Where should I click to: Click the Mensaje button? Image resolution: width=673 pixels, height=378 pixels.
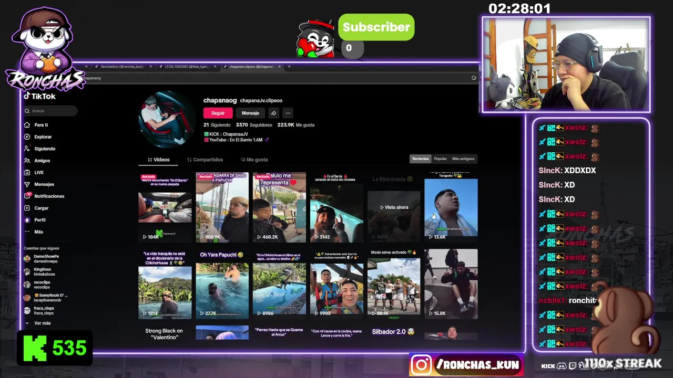click(x=250, y=113)
